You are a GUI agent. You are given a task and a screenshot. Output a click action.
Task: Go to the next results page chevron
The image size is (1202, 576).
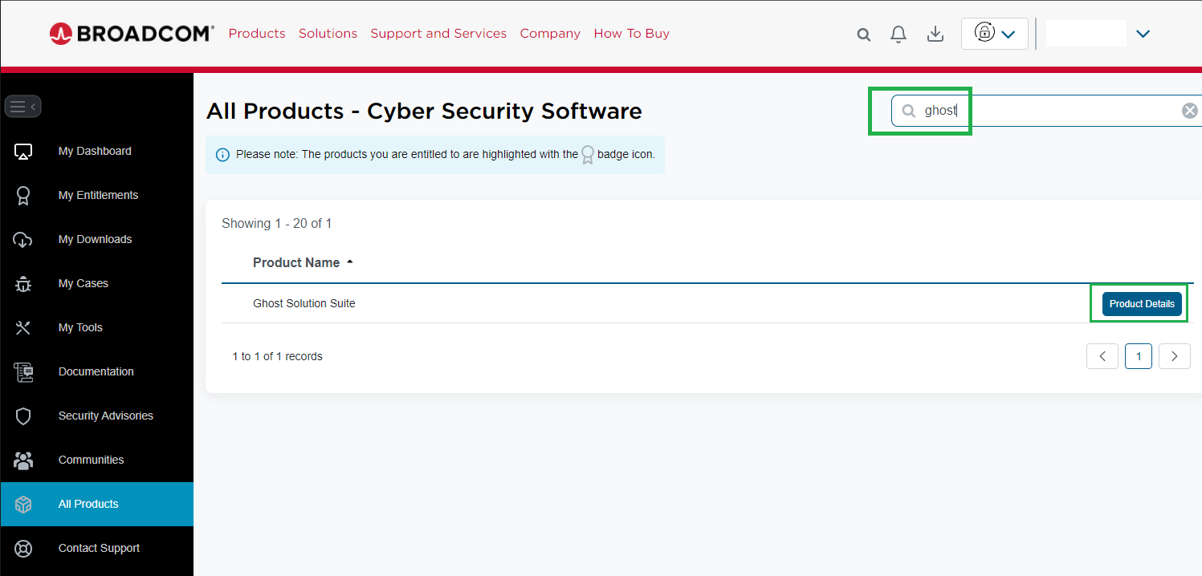(x=1174, y=355)
